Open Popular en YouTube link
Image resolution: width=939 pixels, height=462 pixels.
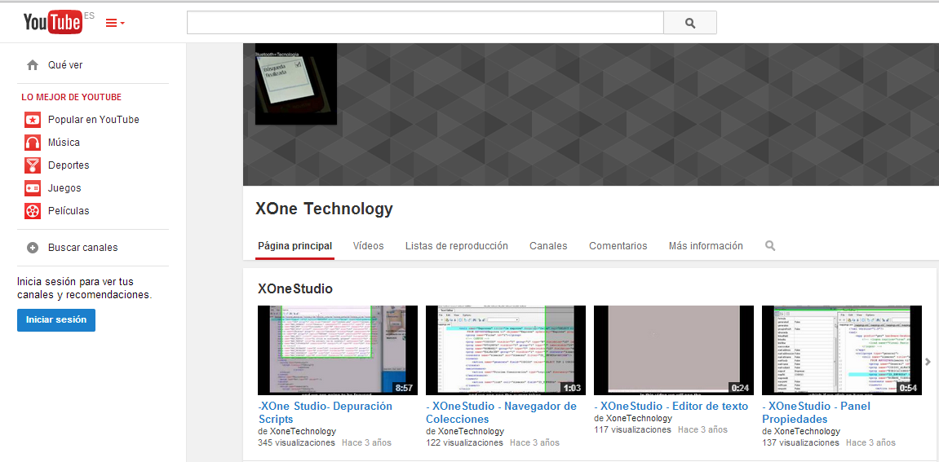94,120
